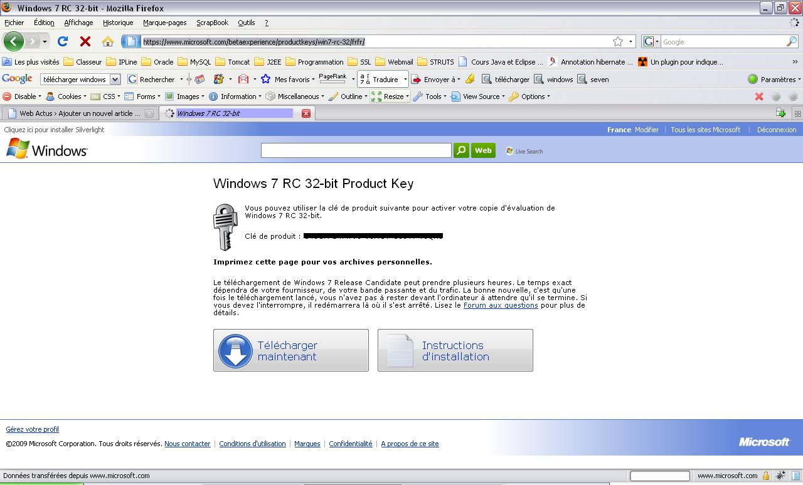Viewport: 803px width, 485px height.
Task: Click the green live Search button on Windows page
Action: pyautogui.click(x=461, y=150)
